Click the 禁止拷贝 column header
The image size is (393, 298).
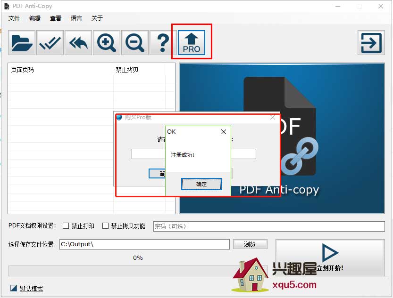(139, 70)
